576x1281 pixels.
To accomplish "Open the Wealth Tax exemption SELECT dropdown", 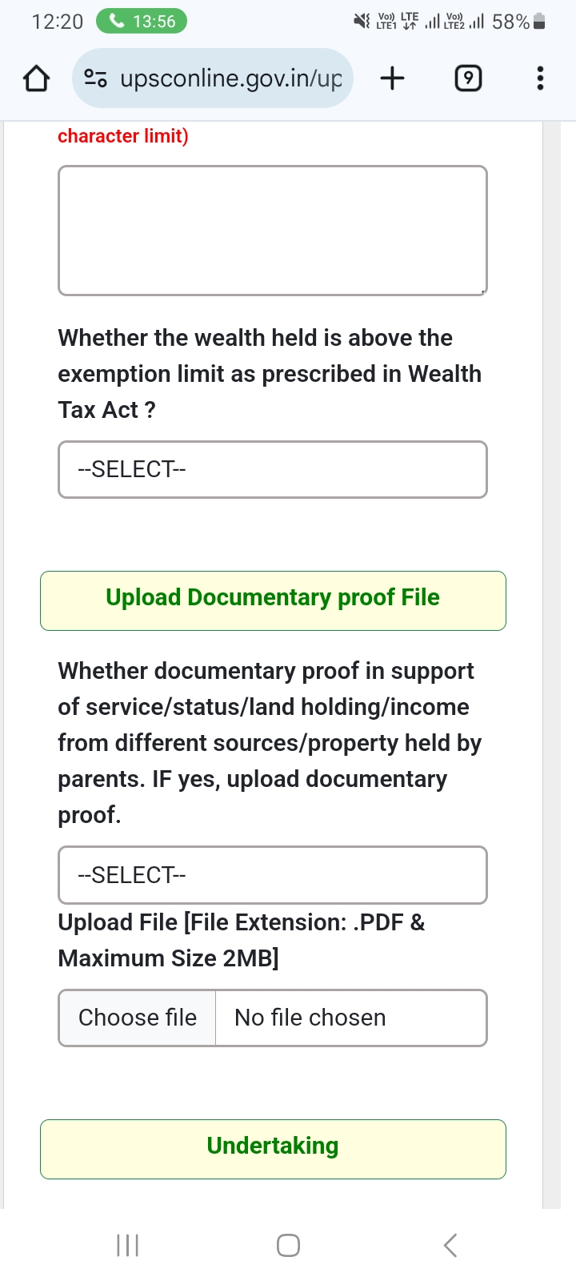I will point(272,469).
